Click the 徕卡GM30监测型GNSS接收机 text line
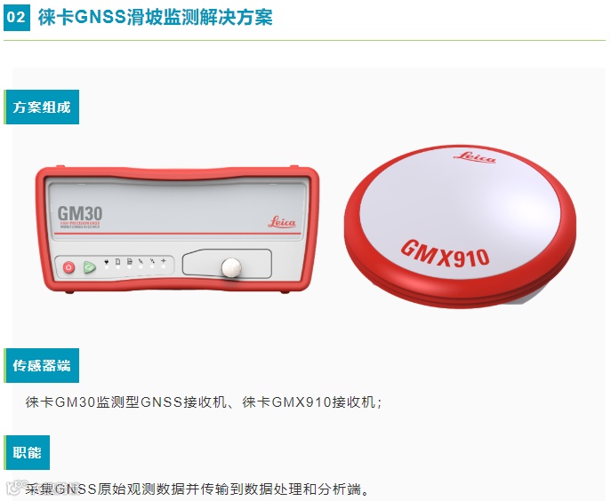This screenshot has height=501, width=611. click(x=204, y=402)
